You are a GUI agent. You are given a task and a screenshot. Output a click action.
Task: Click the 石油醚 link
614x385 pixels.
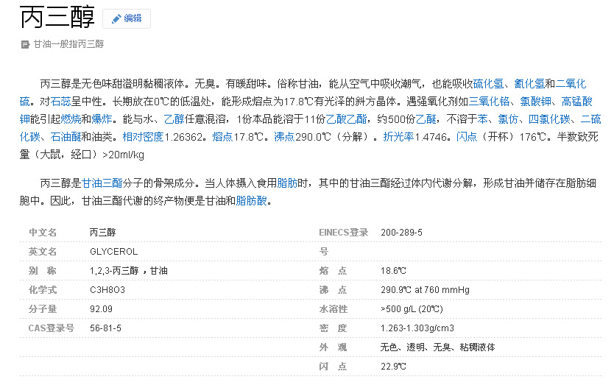click(66, 137)
